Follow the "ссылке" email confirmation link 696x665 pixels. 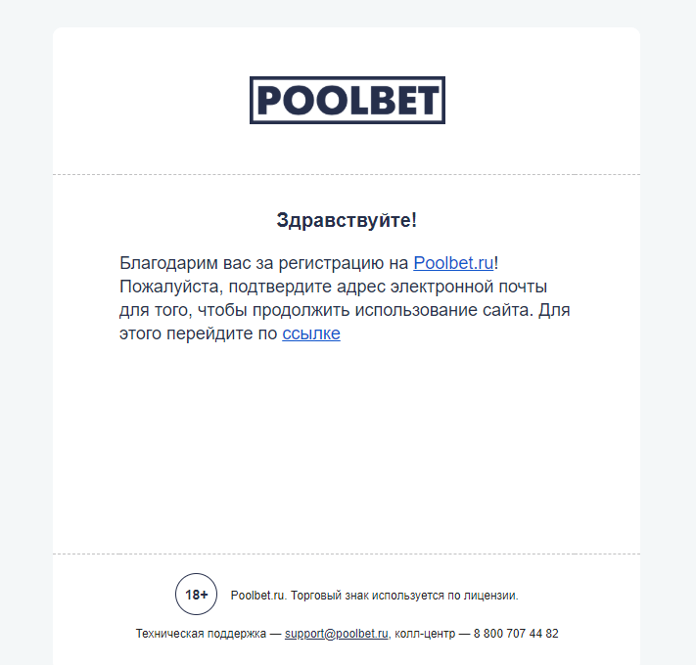(x=311, y=333)
